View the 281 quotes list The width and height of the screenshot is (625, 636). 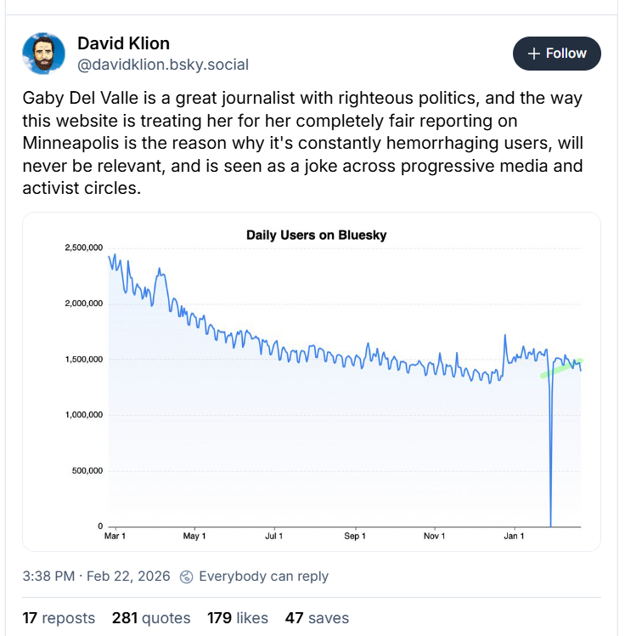click(x=151, y=618)
